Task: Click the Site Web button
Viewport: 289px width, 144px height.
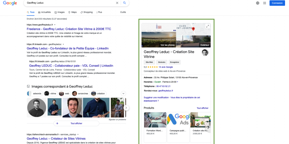Action: tap(149, 62)
